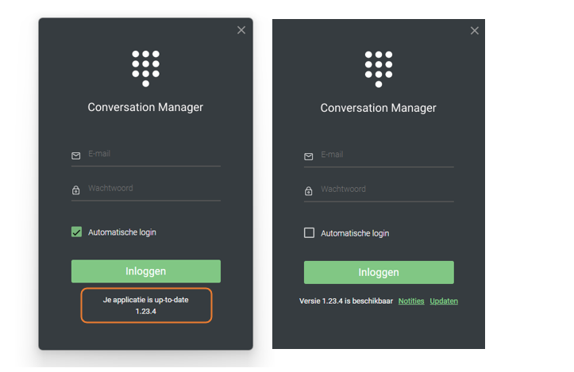Enable the unchecked Automatische login checkbox
Image resolution: width=574 pixels, height=372 pixels.
[310, 233]
